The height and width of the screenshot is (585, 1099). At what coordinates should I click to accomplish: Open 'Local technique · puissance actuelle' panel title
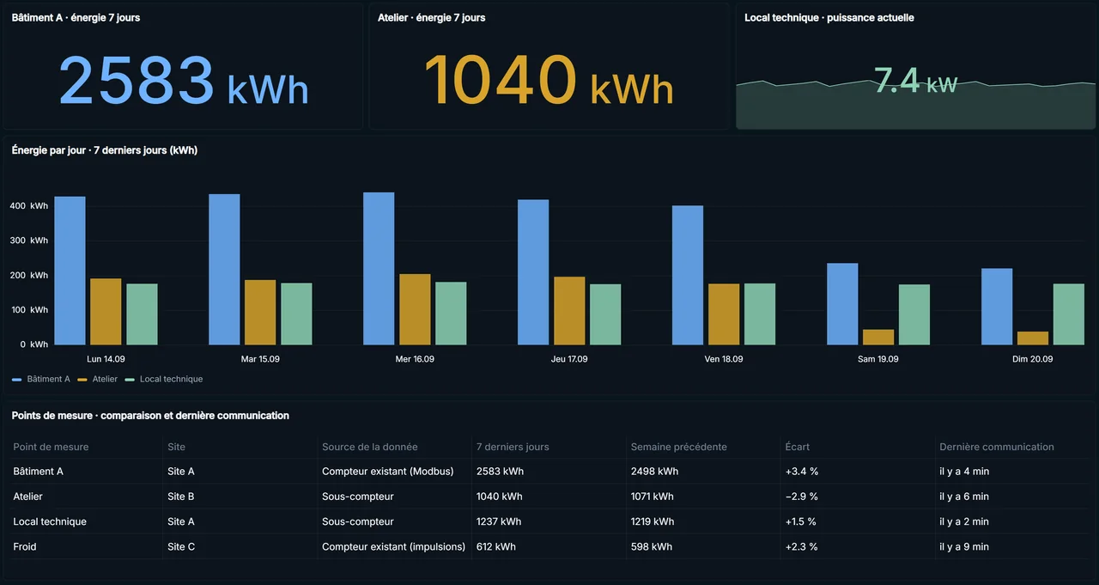(829, 17)
